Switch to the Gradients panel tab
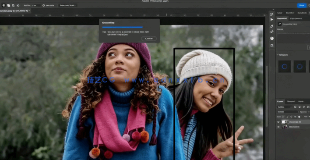310x160 pixels. point(302,13)
